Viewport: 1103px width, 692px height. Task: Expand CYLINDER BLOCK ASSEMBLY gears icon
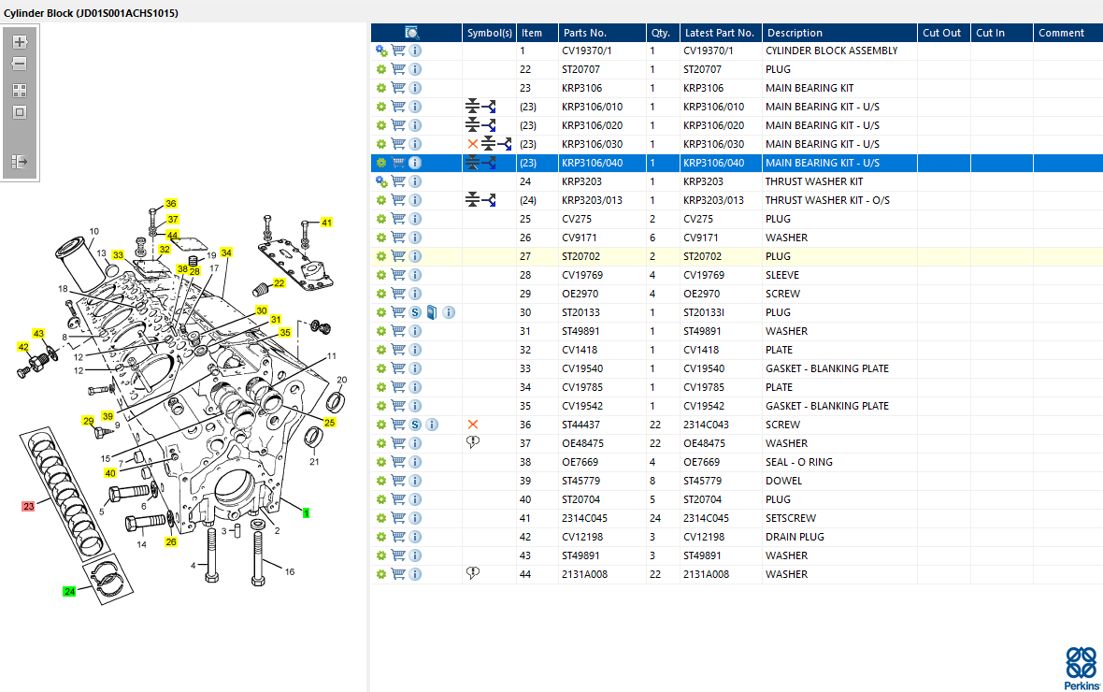pyautogui.click(x=381, y=50)
